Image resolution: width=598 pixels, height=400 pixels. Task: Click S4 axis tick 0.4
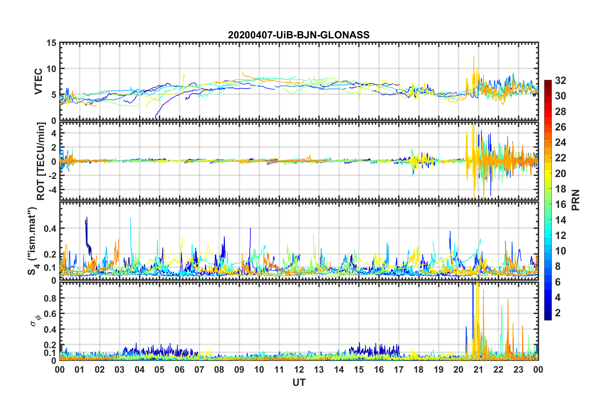[50, 229]
